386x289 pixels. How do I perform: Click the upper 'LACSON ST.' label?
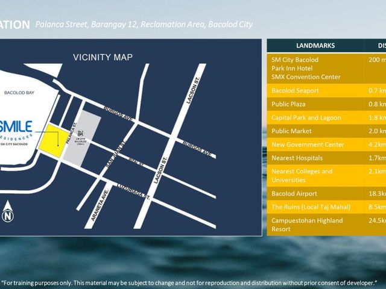(193, 90)
